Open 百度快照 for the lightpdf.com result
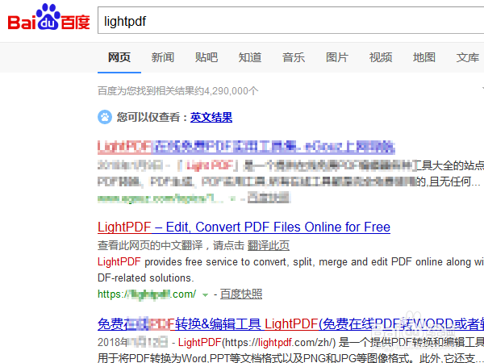484x363 pixels. pyautogui.click(x=241, y=294)
